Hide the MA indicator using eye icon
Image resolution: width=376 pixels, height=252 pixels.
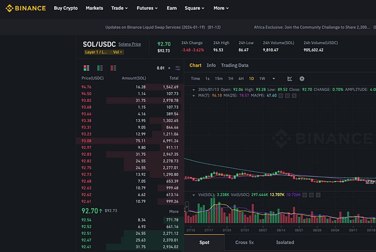click(281, 96)
